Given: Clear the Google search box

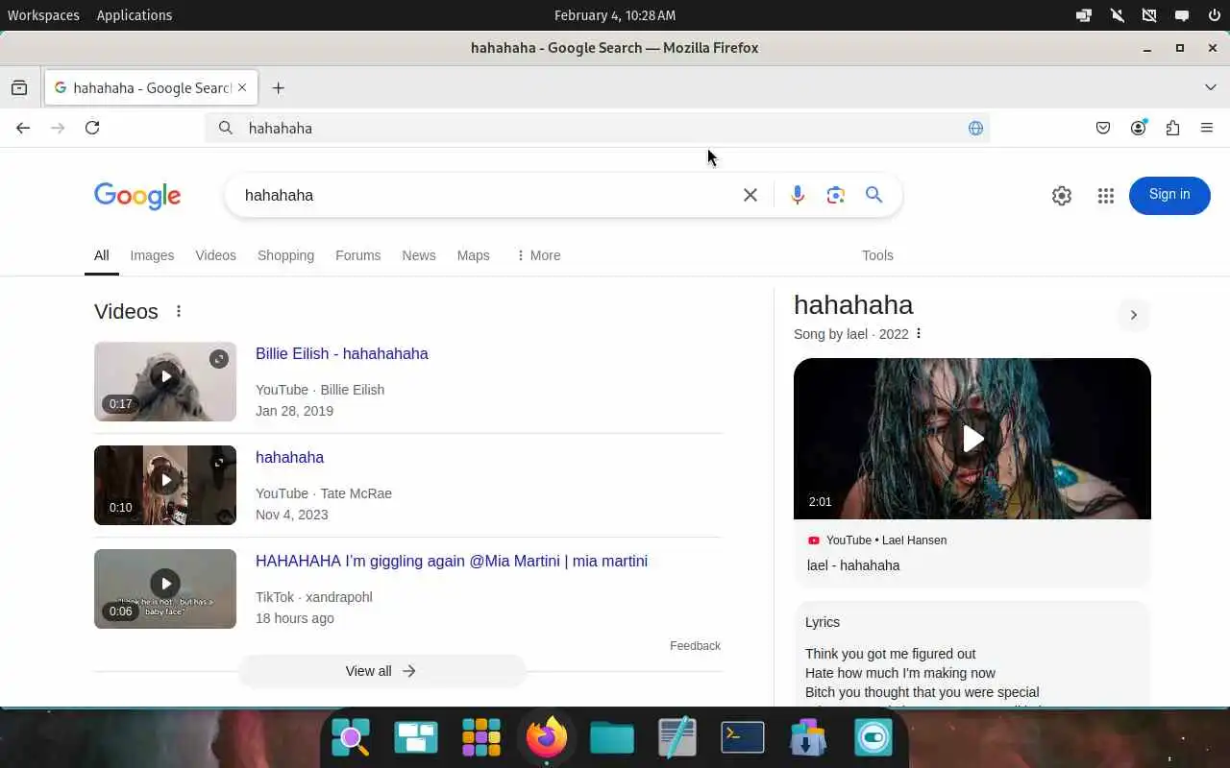Looking at the screenshot, I should click(750, 195).
